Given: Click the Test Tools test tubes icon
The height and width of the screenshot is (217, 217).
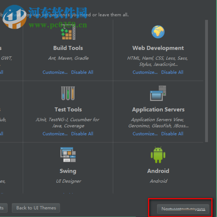Looking at the screenshot, I should (68, 93).
